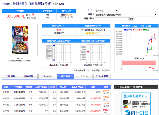The height and width of the screenshot is (115, 159).
Task: Click the P-MANS NET 参加企業 header
Action: [136, 87]
